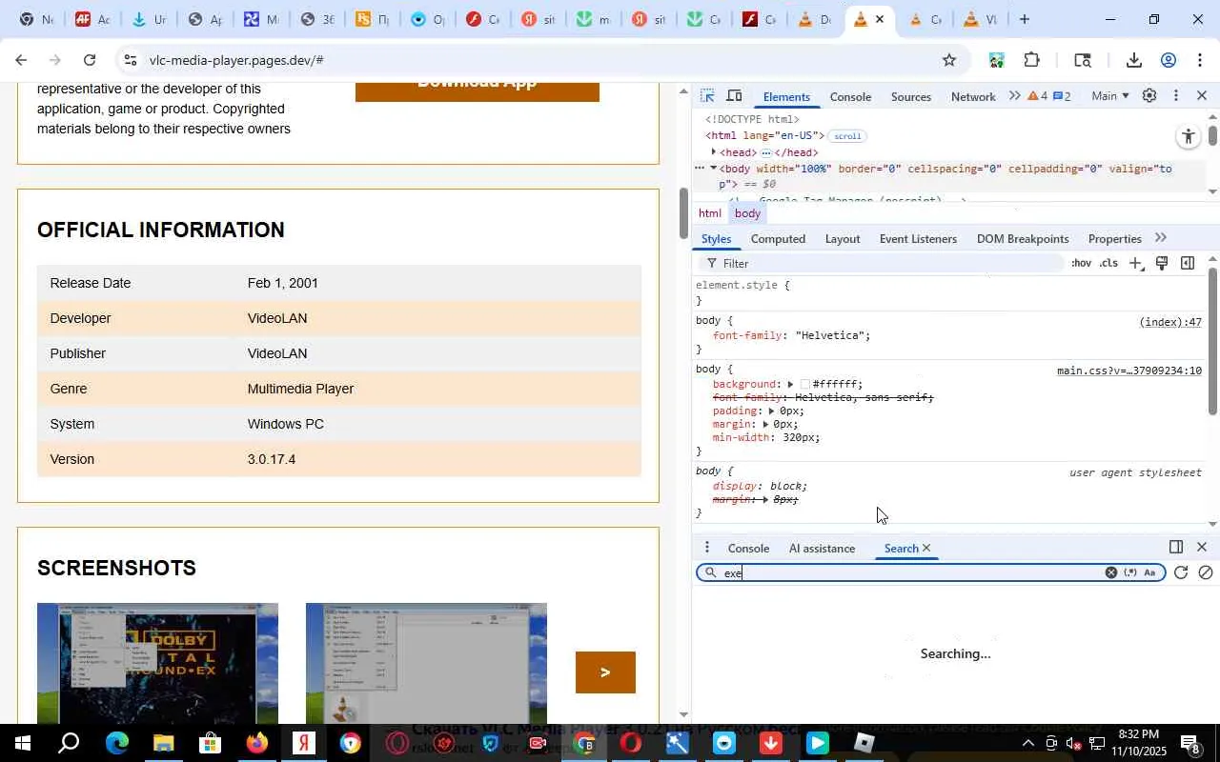Focus the styles Filter field
Screen dimensions: 1220x762
(x=882, y=264)
